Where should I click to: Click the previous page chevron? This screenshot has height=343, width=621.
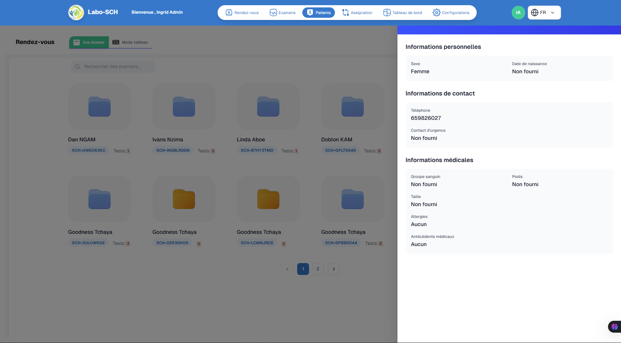(287, 269)
